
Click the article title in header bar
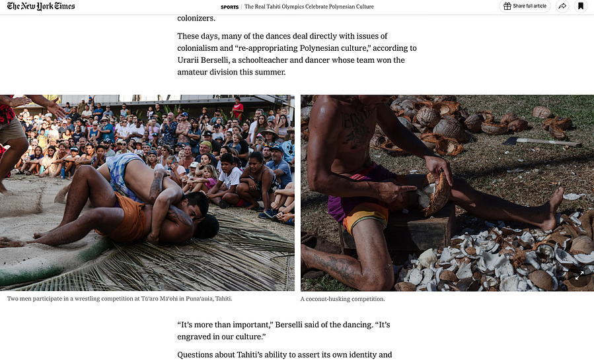[309, 7]
